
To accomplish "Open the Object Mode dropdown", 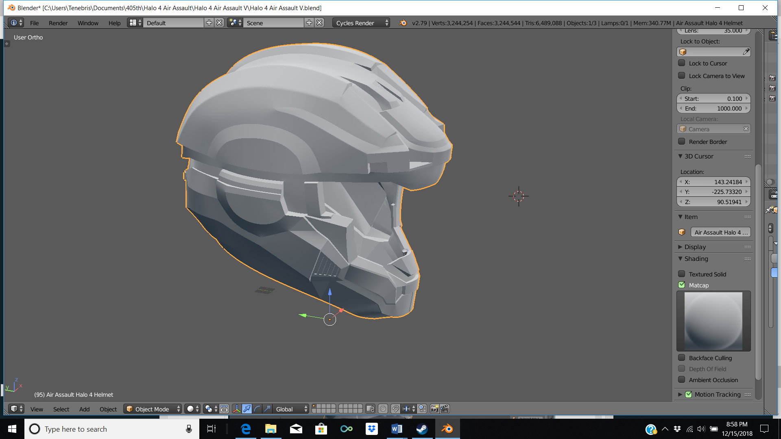I will (153, 409).
